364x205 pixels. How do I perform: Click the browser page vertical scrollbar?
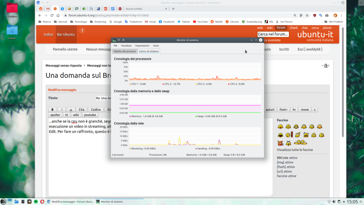point(343,82)
